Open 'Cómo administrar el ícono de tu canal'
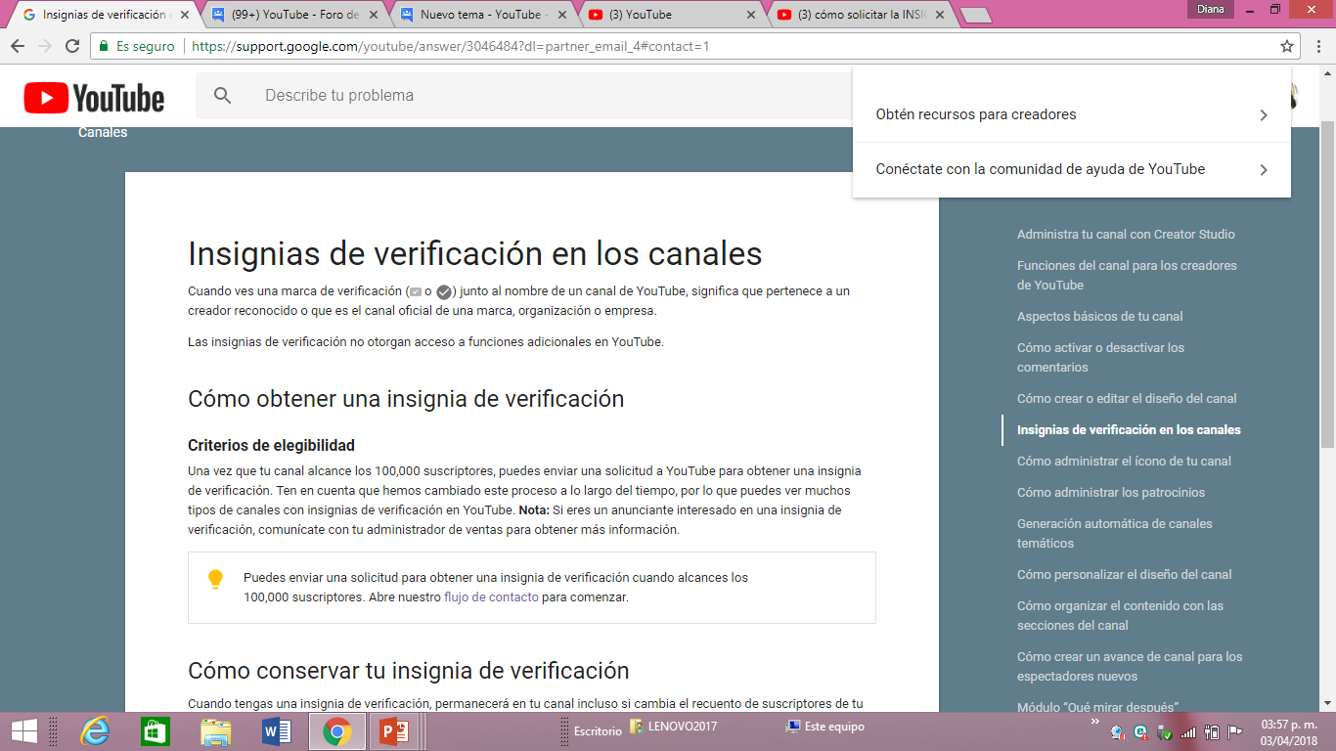 [1124, 462]
